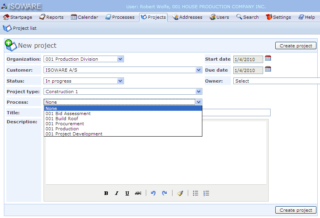Open the Status dropdown
Screen dimensions: 320x218
pos(84,81)
